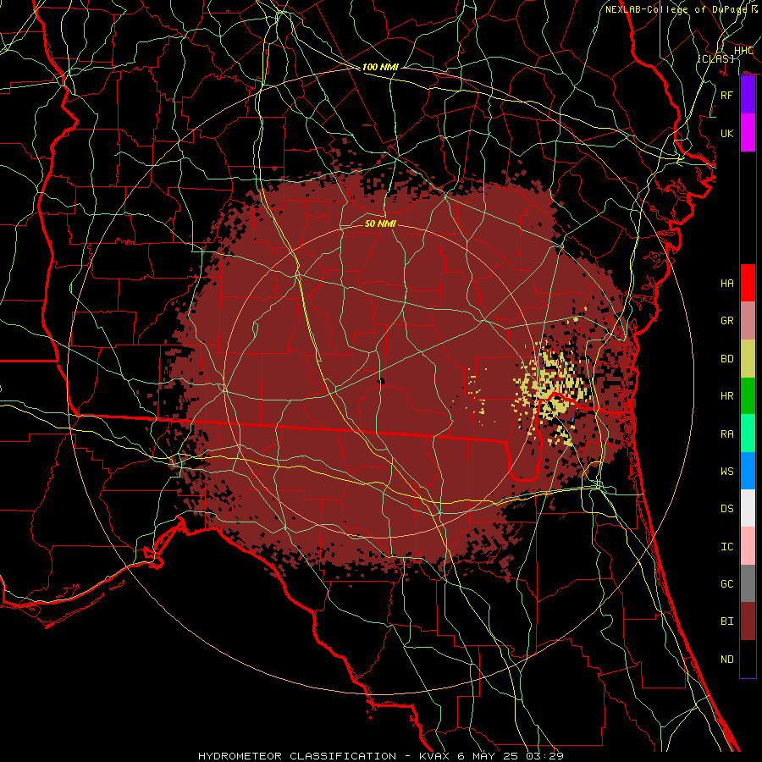Select the IC light pink legend swatch
This screenshot has width=762, height=762.
tap(748, 546)
